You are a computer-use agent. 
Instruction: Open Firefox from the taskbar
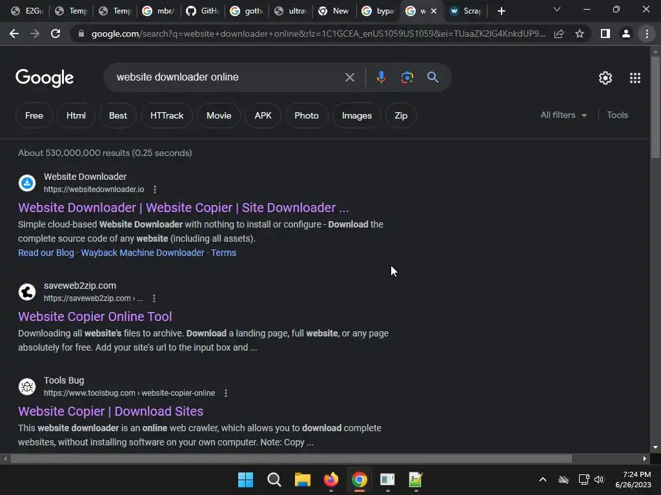point(331,480)
